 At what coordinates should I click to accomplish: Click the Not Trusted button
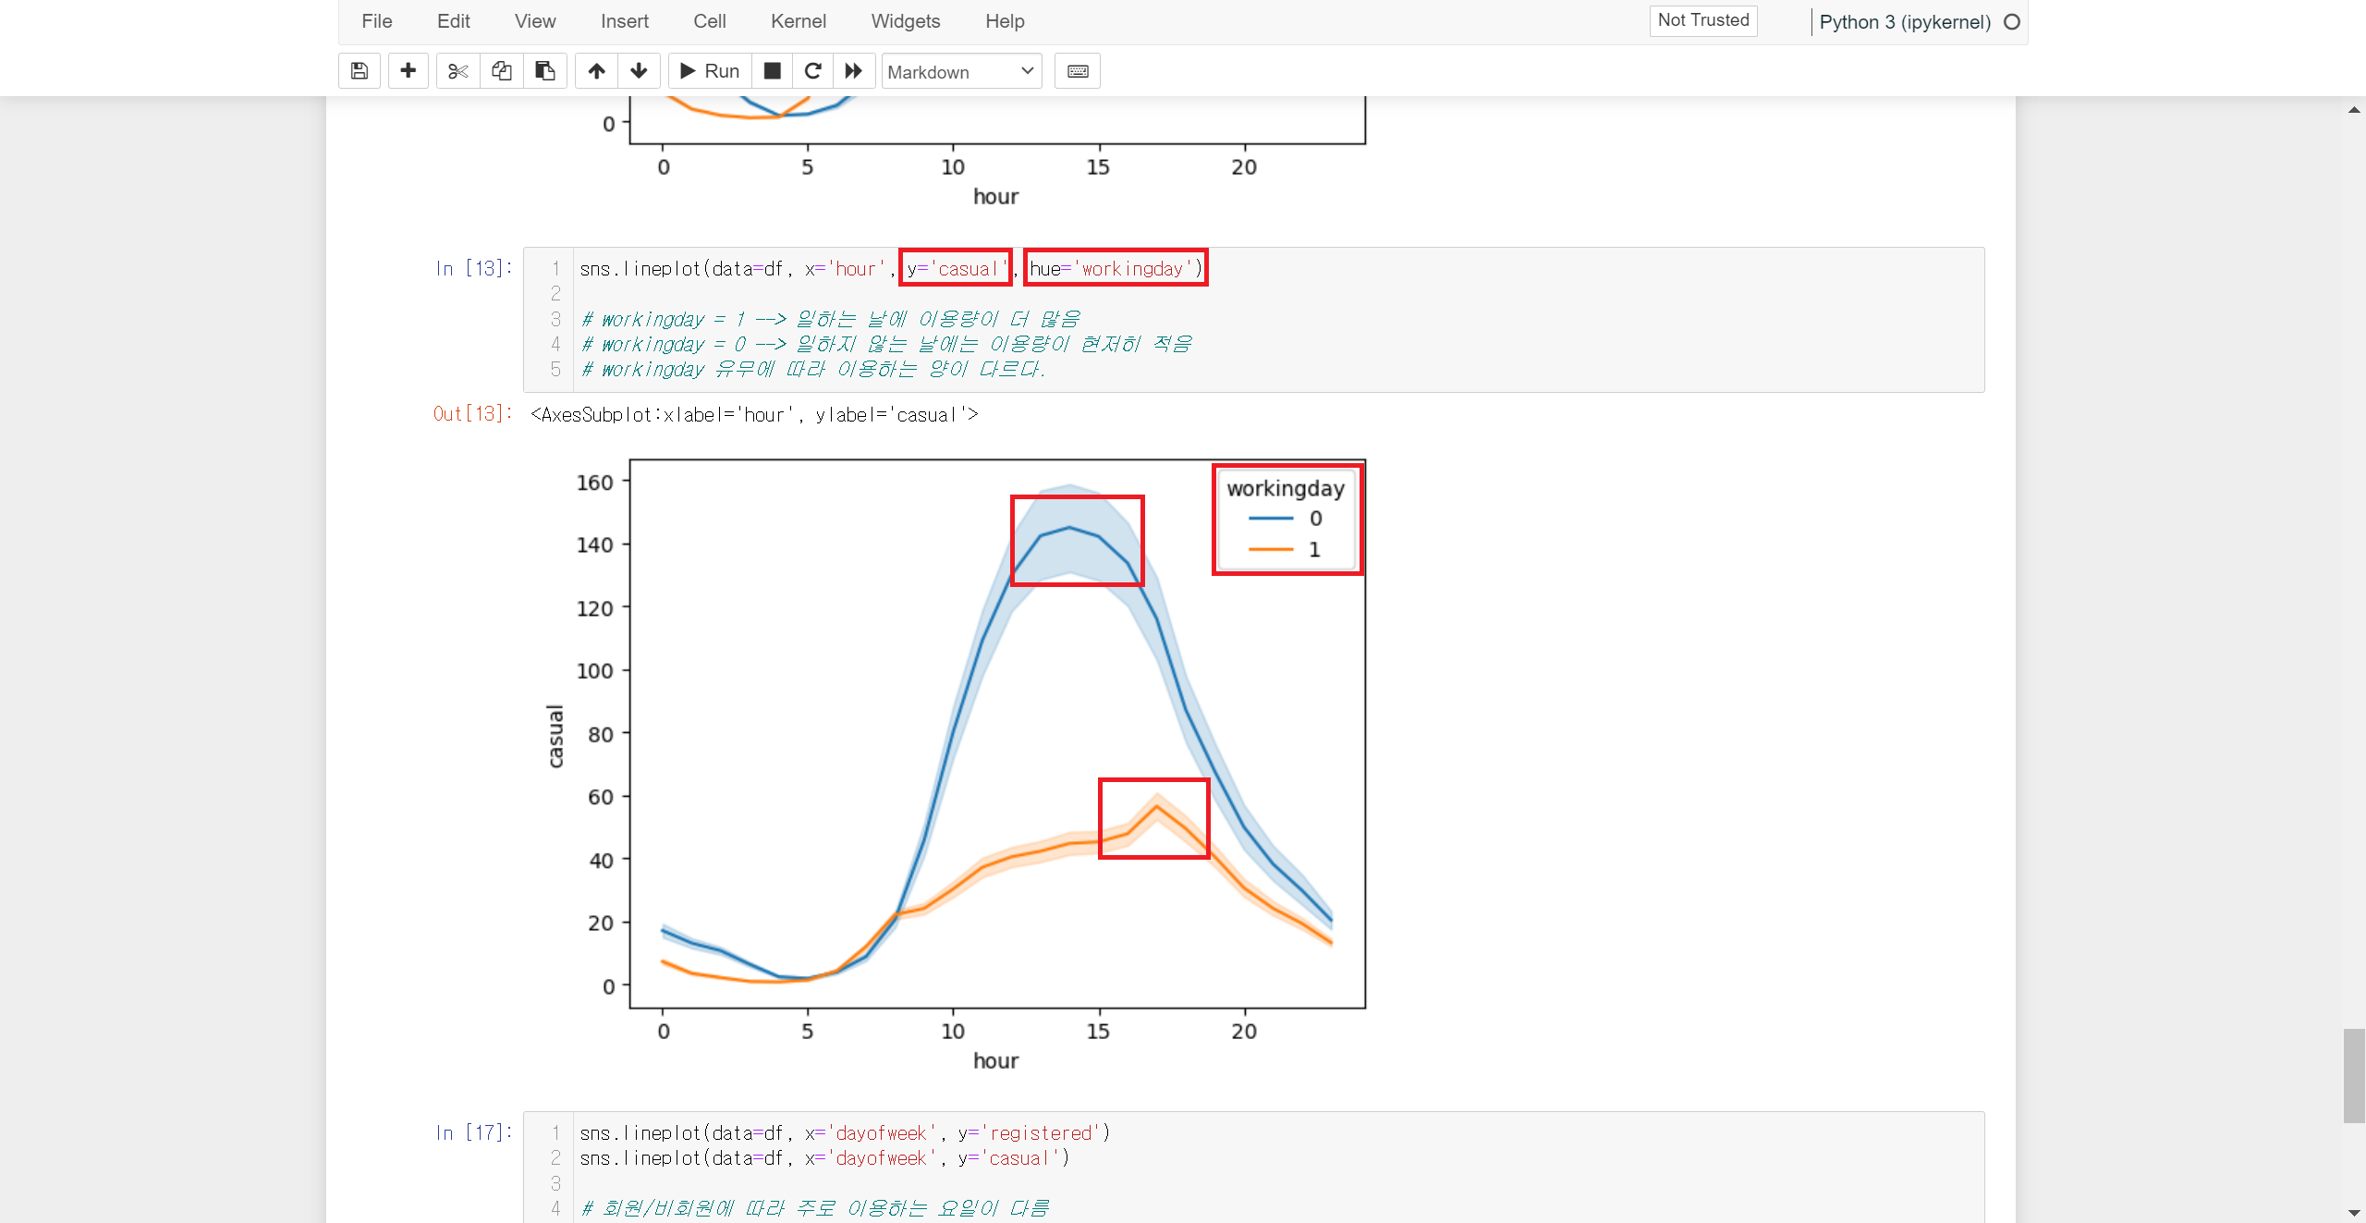(x=1702, y=20)
